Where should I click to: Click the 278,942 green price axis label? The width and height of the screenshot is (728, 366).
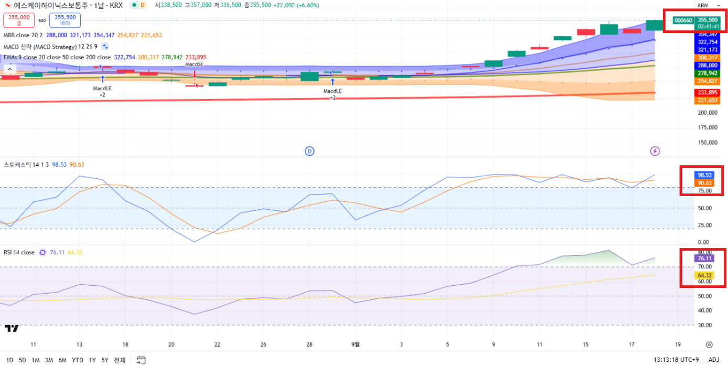[x=708, y=73]
